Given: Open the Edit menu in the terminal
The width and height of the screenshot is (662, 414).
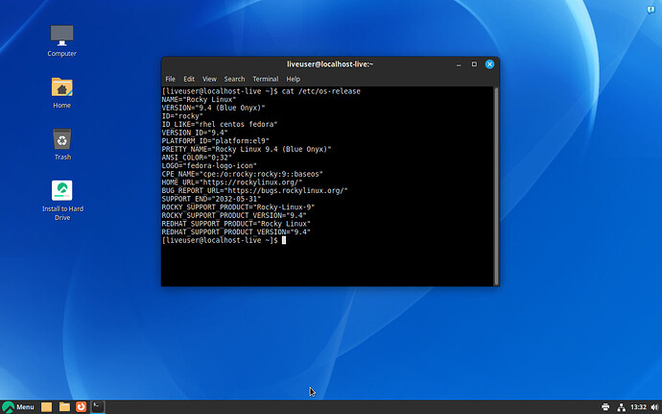Looking at the screenshot, I should tap(189, 79).
